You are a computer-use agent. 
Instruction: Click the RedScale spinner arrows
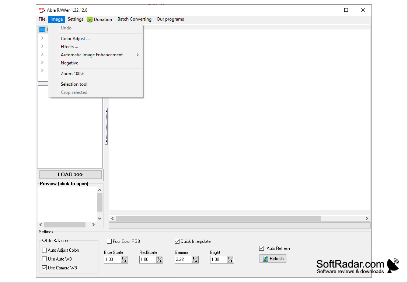(x=160, y=259)
